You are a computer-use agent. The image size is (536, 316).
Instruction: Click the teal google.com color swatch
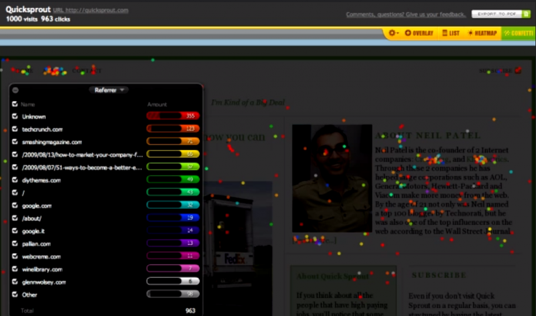tap(173, 205)
